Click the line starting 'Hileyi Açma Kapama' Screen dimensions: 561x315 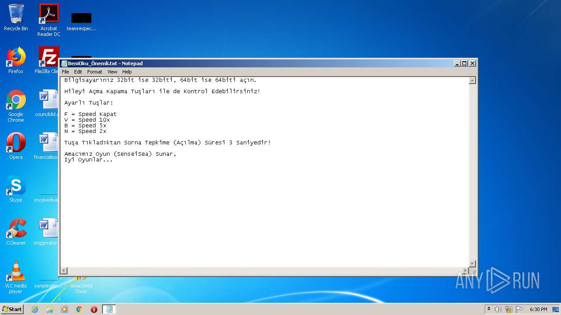click(x=162, y=91)
